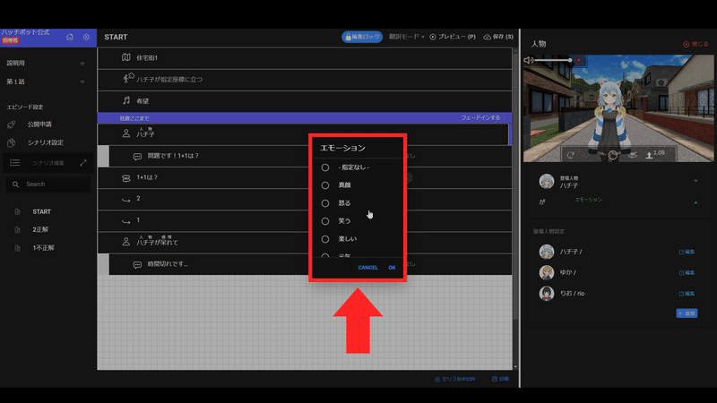Open settings gear icon beside home
The width and height of the screenshot is (717, 403).
[x=86, y=37]
